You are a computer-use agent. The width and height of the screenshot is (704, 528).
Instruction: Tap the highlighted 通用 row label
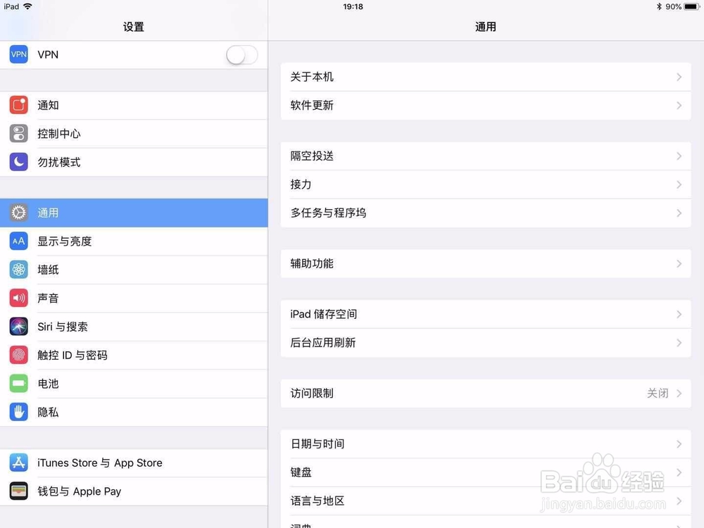click(x=48, y=213)
